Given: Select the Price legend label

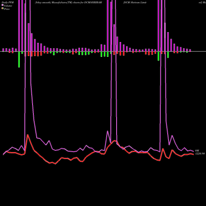Looking at the screenshot, I should (7, 9).
